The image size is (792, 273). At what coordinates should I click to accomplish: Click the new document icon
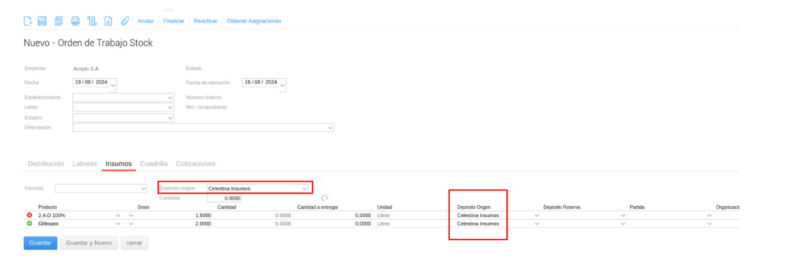coord(27,21)
